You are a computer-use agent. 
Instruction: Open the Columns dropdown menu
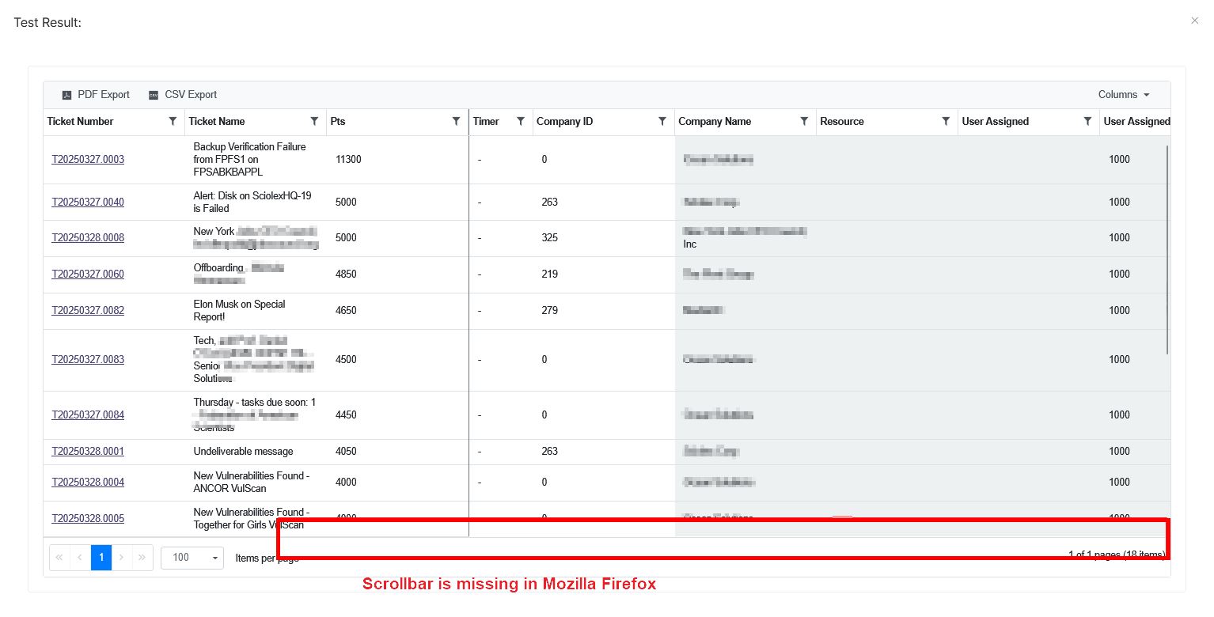(x=1123, y=95)
